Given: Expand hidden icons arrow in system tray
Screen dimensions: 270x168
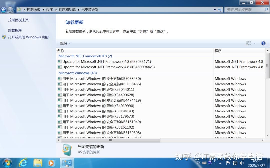Looking at the screenshot, I should pos(220,163).
